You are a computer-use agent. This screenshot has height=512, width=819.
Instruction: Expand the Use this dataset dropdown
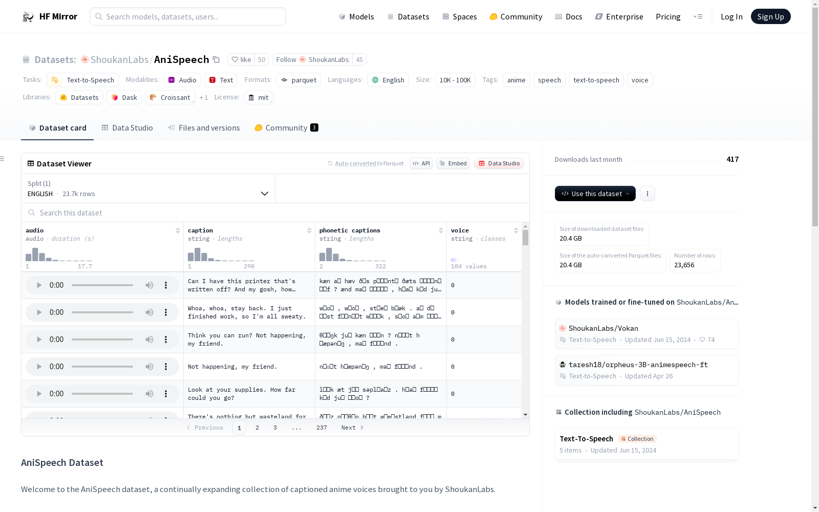click(x=595, y=194)
